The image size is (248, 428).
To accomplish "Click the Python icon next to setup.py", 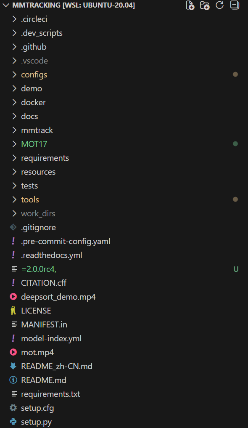I will tap(13, 421).
